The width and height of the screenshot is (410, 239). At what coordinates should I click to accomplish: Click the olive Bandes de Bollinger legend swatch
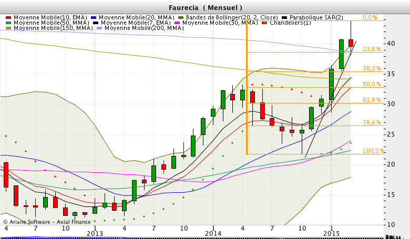tap(181, 17)
